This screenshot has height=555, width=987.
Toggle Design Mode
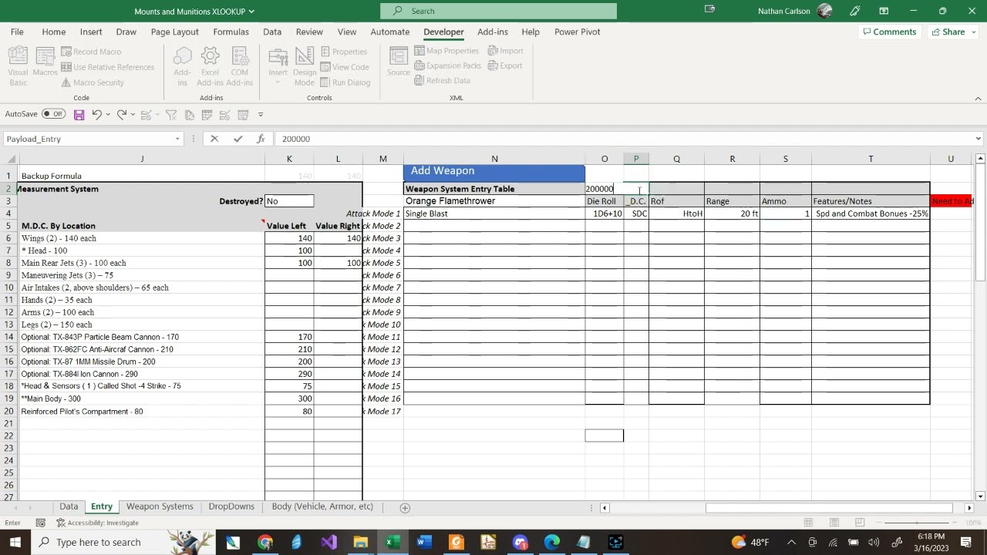(305, 66)
